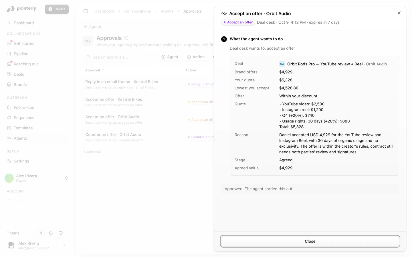Image resolution: width=412 pixels, height=257 pixels.
Task: Open the Agent filter dropdown
Action: 170,57
